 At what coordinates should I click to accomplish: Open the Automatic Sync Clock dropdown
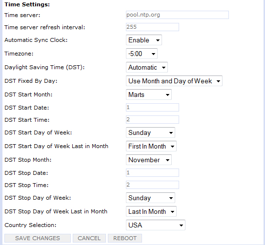pos(144,40)
